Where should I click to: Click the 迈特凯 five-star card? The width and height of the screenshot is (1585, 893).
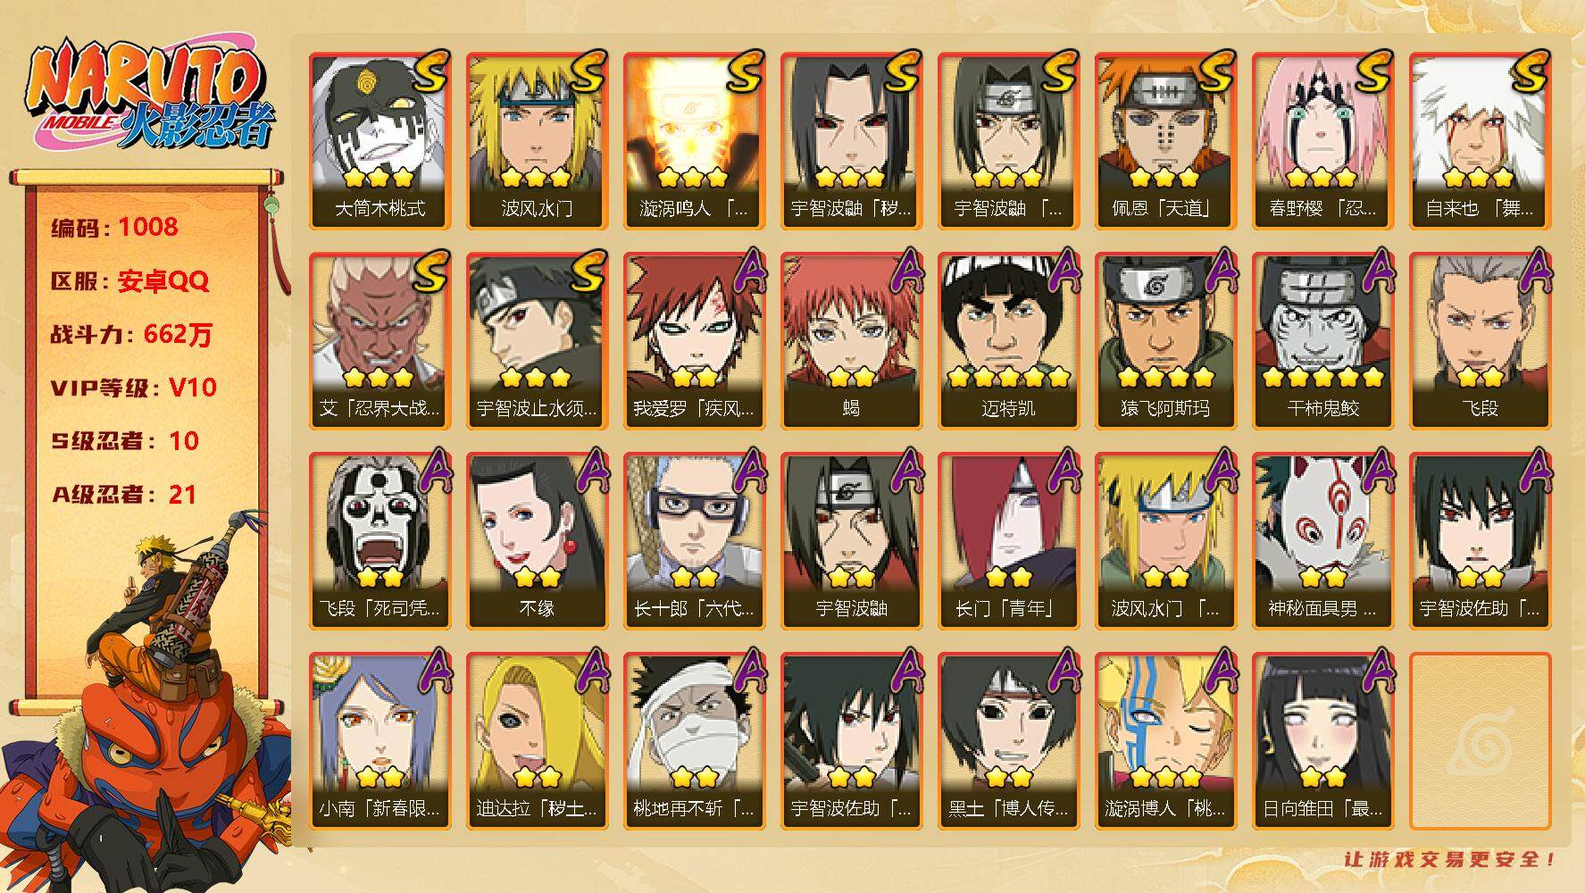click(x=1008, y=340)
